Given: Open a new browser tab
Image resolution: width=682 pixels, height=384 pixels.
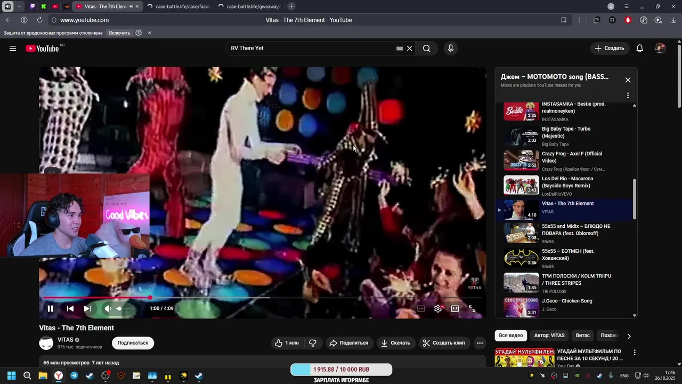Looking at the screenshot, I should pyautogui.click(x=291, y=6).
